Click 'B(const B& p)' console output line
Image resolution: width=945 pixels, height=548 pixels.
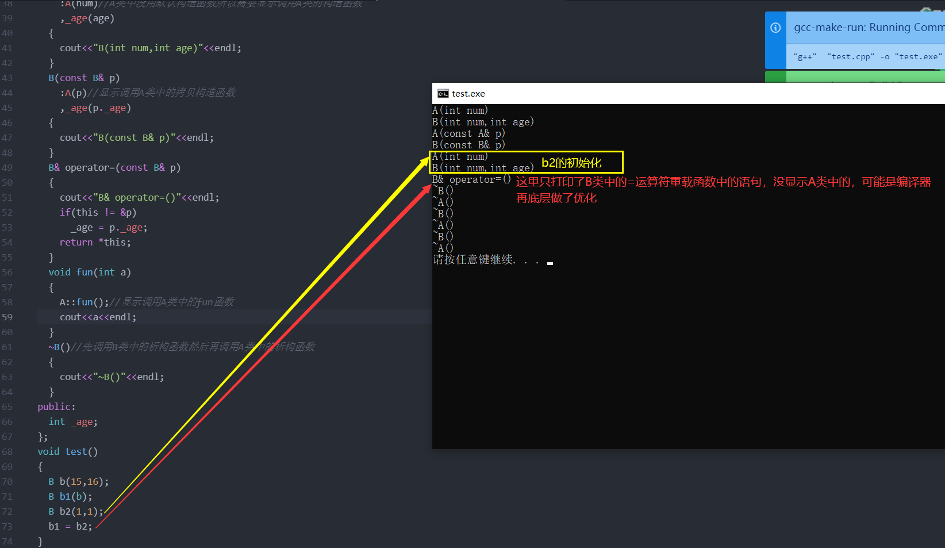469,145
